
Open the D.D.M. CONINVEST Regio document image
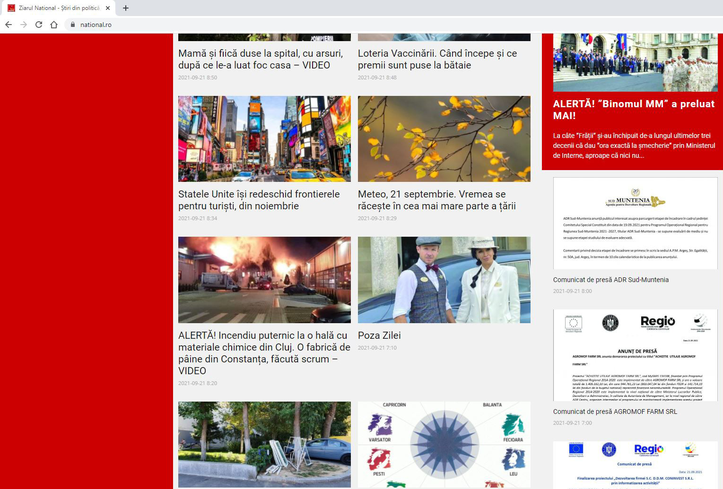click(636, 465)
